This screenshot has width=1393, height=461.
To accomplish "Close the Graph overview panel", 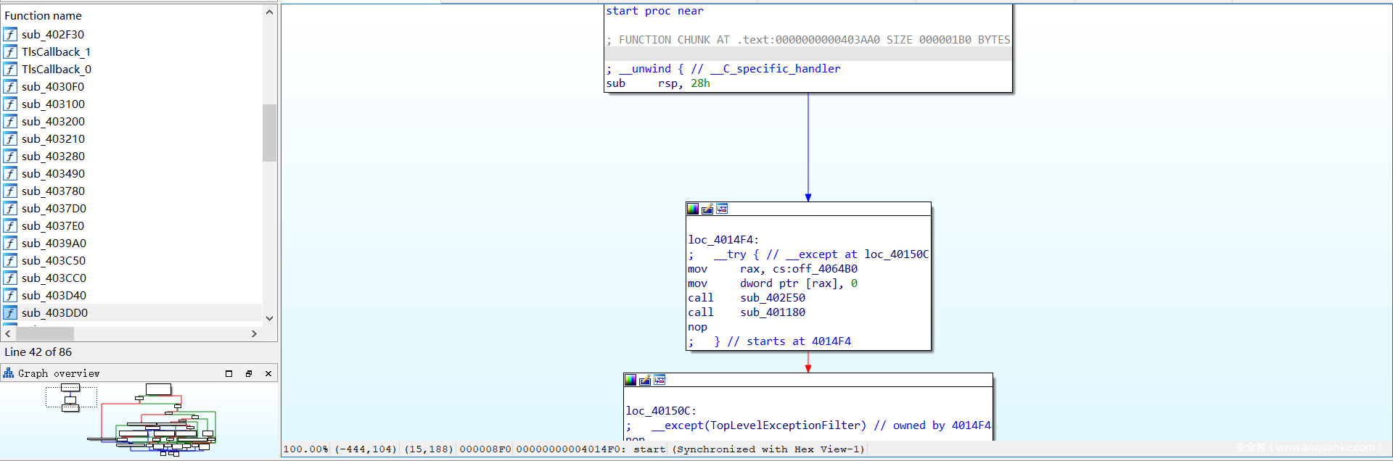I will [x=268, y=373].
